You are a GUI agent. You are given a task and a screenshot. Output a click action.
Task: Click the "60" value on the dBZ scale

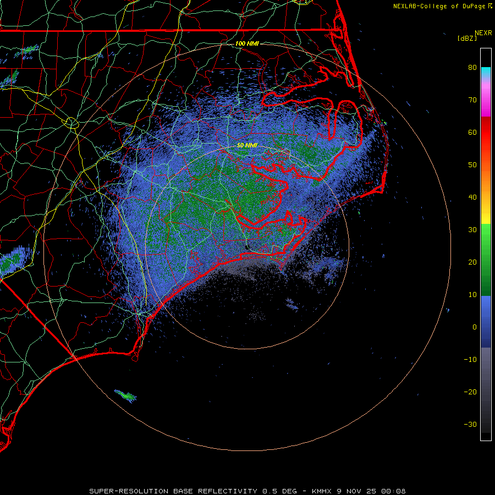click(x=472, y=133)
